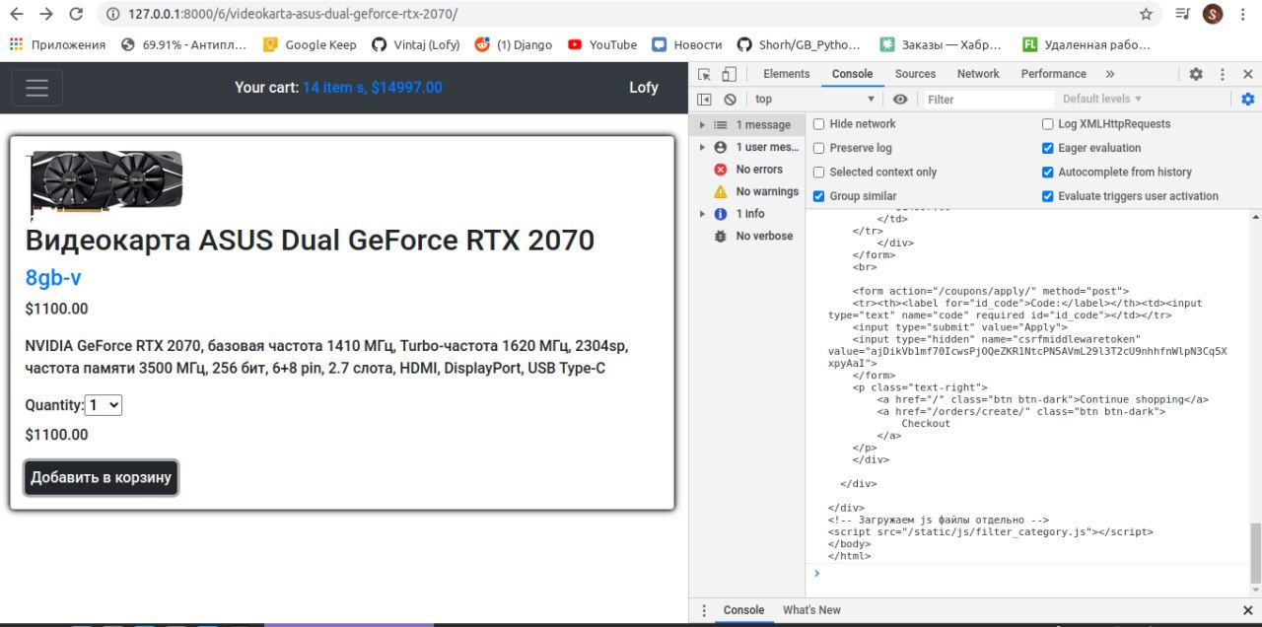Uncheck Evaluate triggers user activation
The width and height of the screenshot is (1262, 627).
tap(1047, 196)
